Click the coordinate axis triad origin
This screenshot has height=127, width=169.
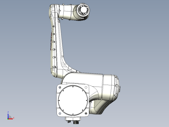[x=8, y=119]
